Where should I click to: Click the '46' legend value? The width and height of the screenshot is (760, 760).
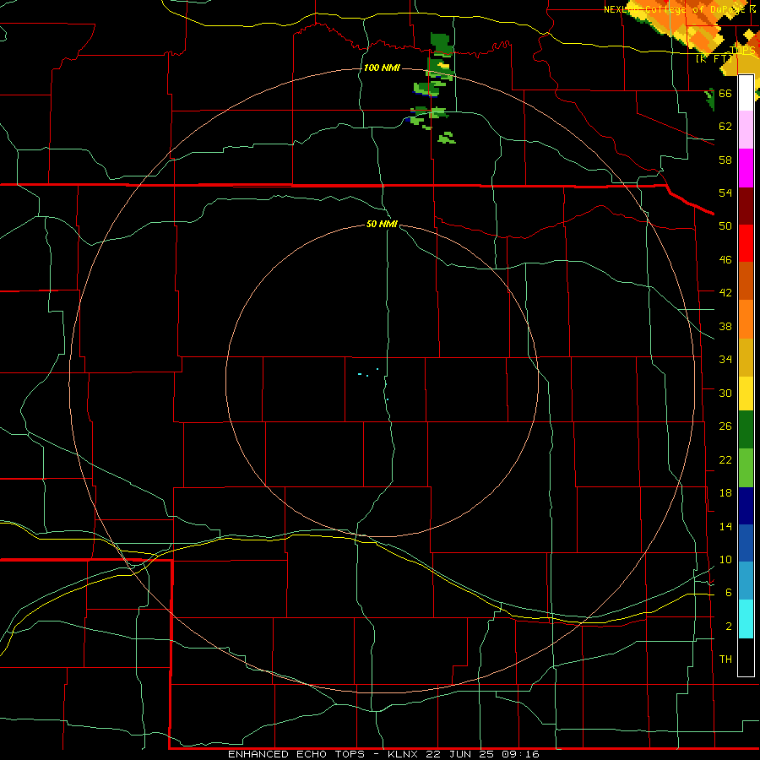pos(725,260)
